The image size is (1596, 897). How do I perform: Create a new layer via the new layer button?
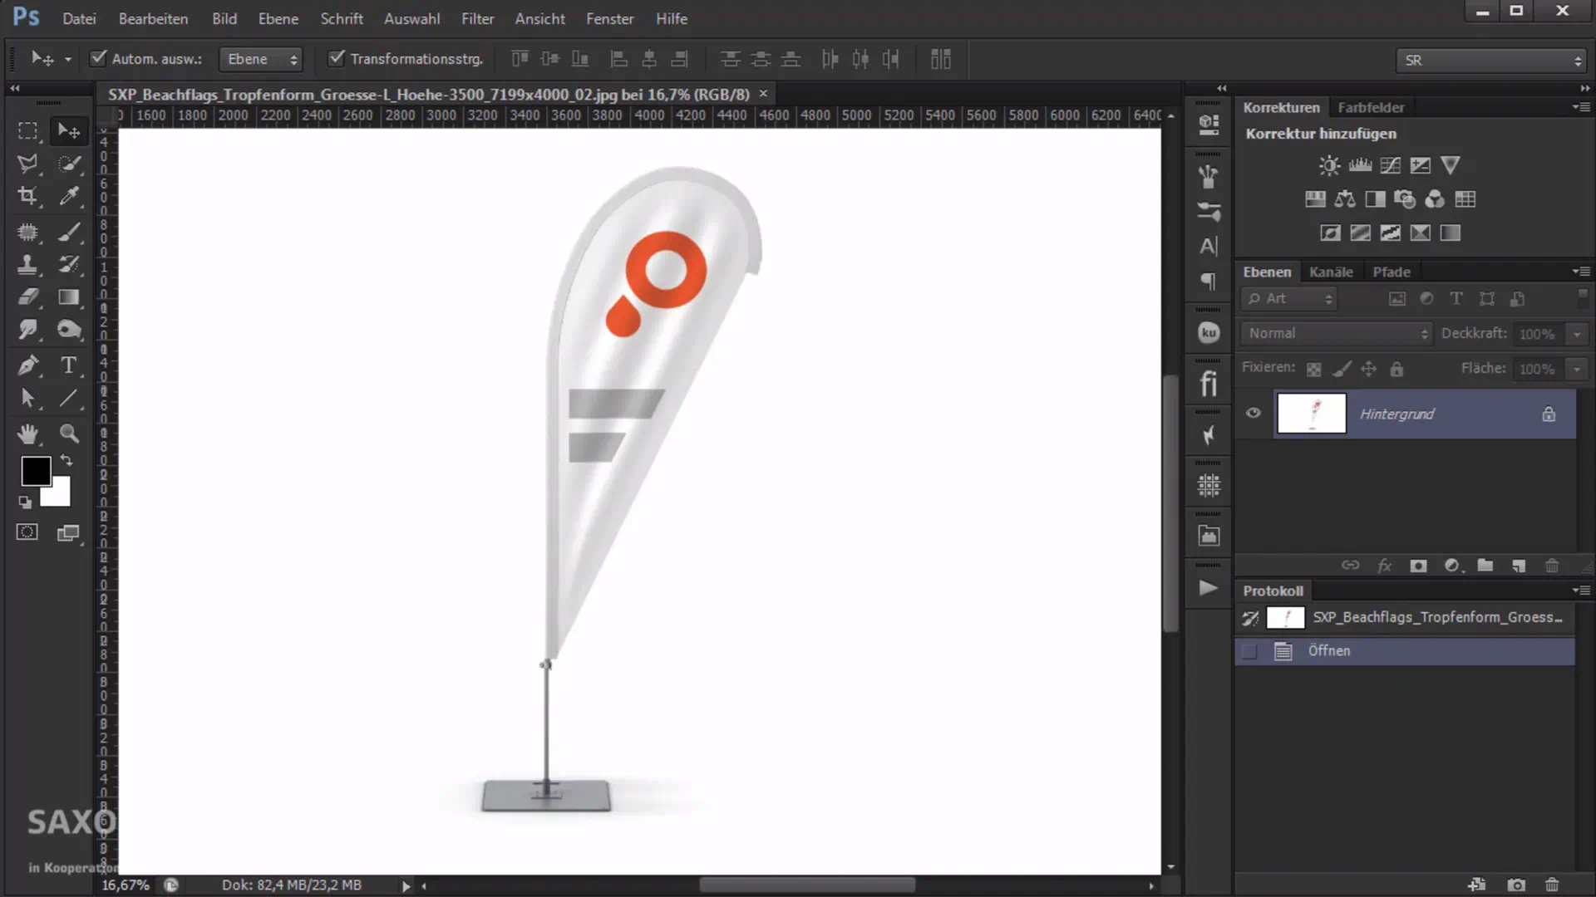1519,566
